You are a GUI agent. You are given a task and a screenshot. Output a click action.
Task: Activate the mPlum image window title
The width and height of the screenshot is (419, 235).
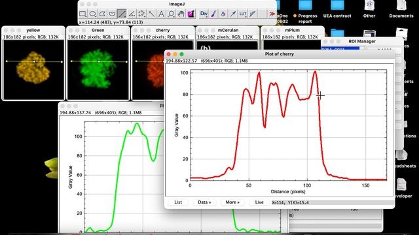tap(293, 30)
